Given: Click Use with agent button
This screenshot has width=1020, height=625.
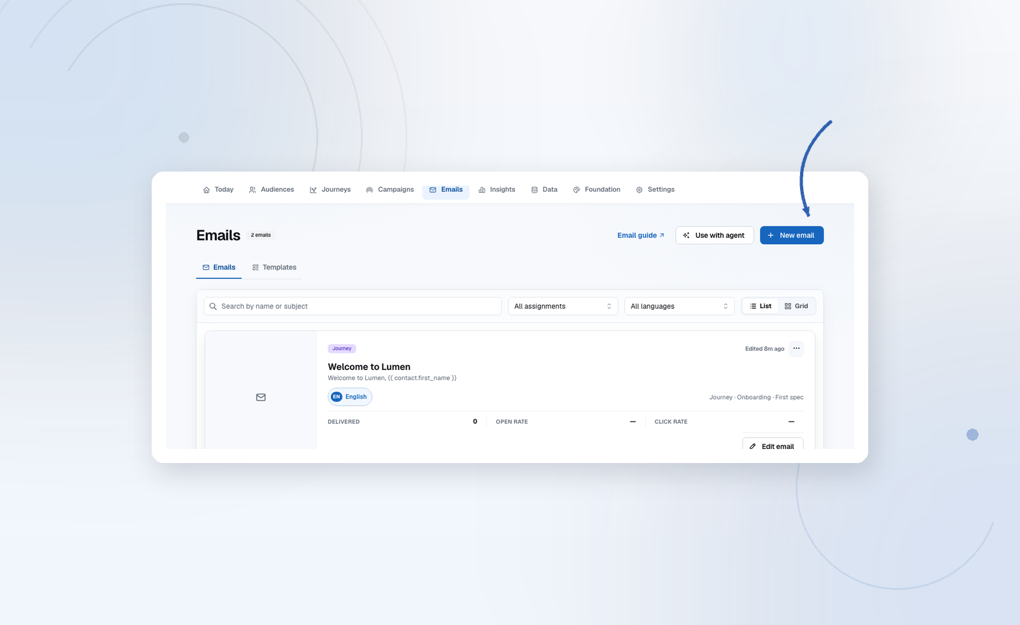Looking at the screenshot, I should point(715,235).
